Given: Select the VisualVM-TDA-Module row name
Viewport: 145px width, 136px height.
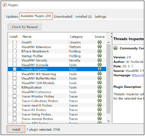Looking at the screenshot, I should [x=38, y=83].
